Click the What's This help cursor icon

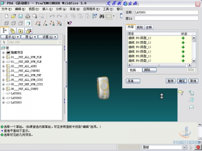(x=69, y=23)
